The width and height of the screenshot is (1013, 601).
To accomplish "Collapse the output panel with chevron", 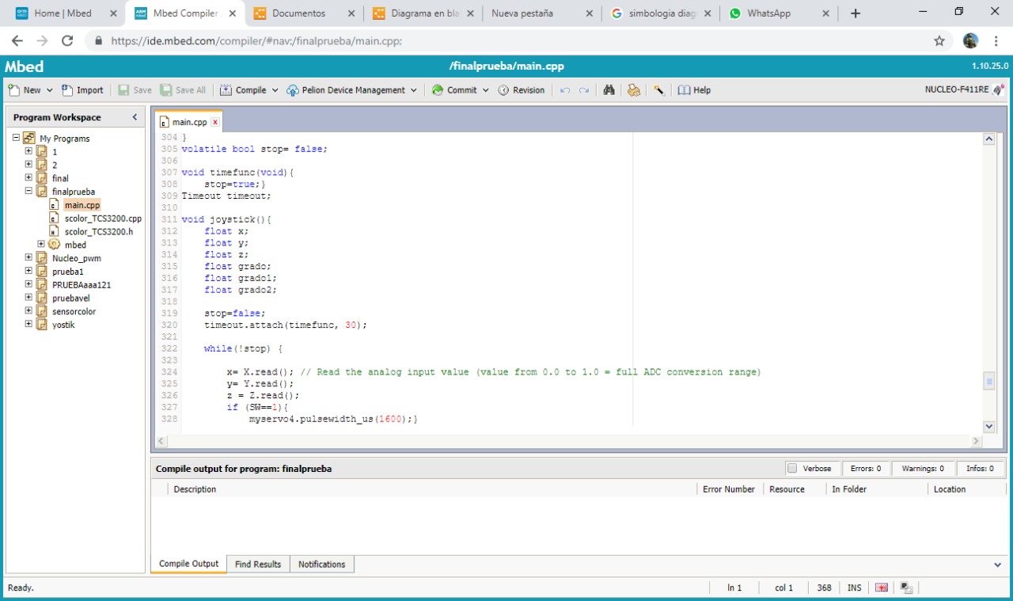I will coord(997,565).
